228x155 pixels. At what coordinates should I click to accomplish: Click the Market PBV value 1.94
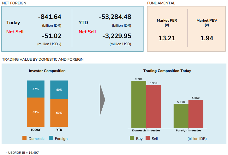pyautogui.click(x=207, y=38)
